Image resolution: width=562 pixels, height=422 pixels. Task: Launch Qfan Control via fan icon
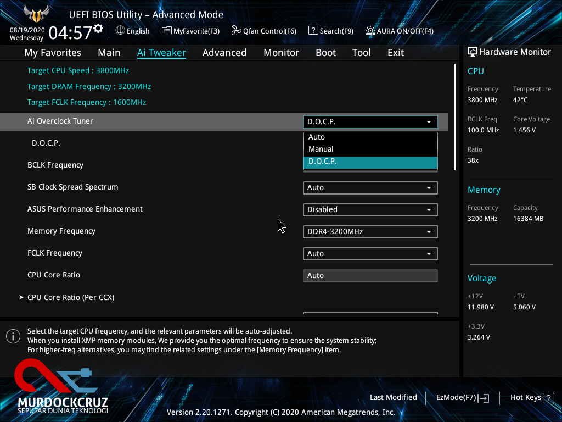tap(236, 31)
